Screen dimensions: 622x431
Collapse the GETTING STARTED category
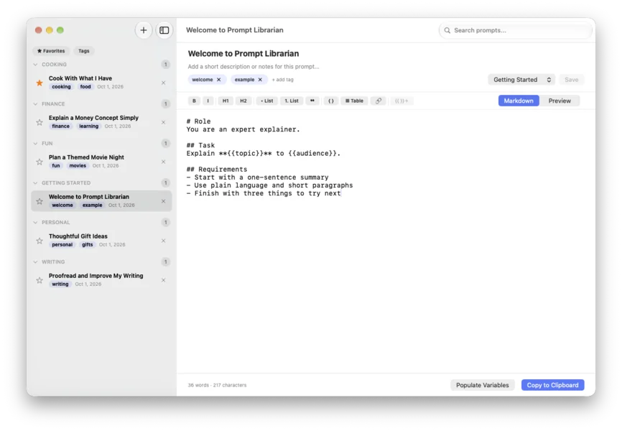tap(36, 183)
